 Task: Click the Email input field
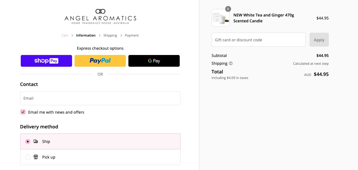[100, 98]
